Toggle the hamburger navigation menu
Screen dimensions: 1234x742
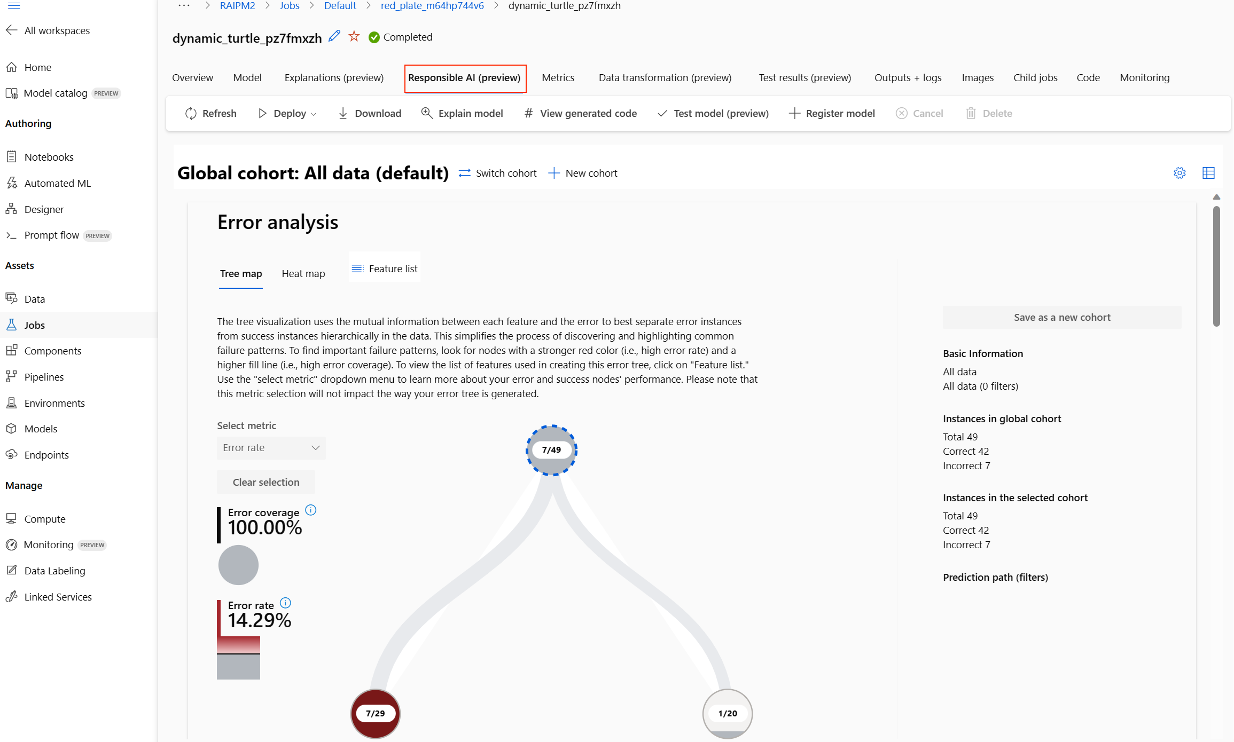pos(14,5)
